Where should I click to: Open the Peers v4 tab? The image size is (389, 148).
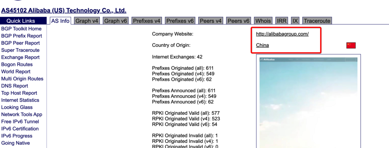[x=210, y=21]
